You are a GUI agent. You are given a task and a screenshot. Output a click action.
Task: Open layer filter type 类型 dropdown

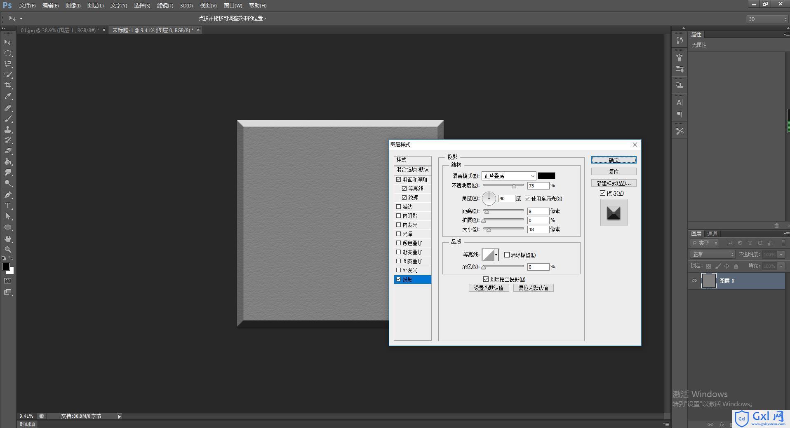(x=705, y=243)
